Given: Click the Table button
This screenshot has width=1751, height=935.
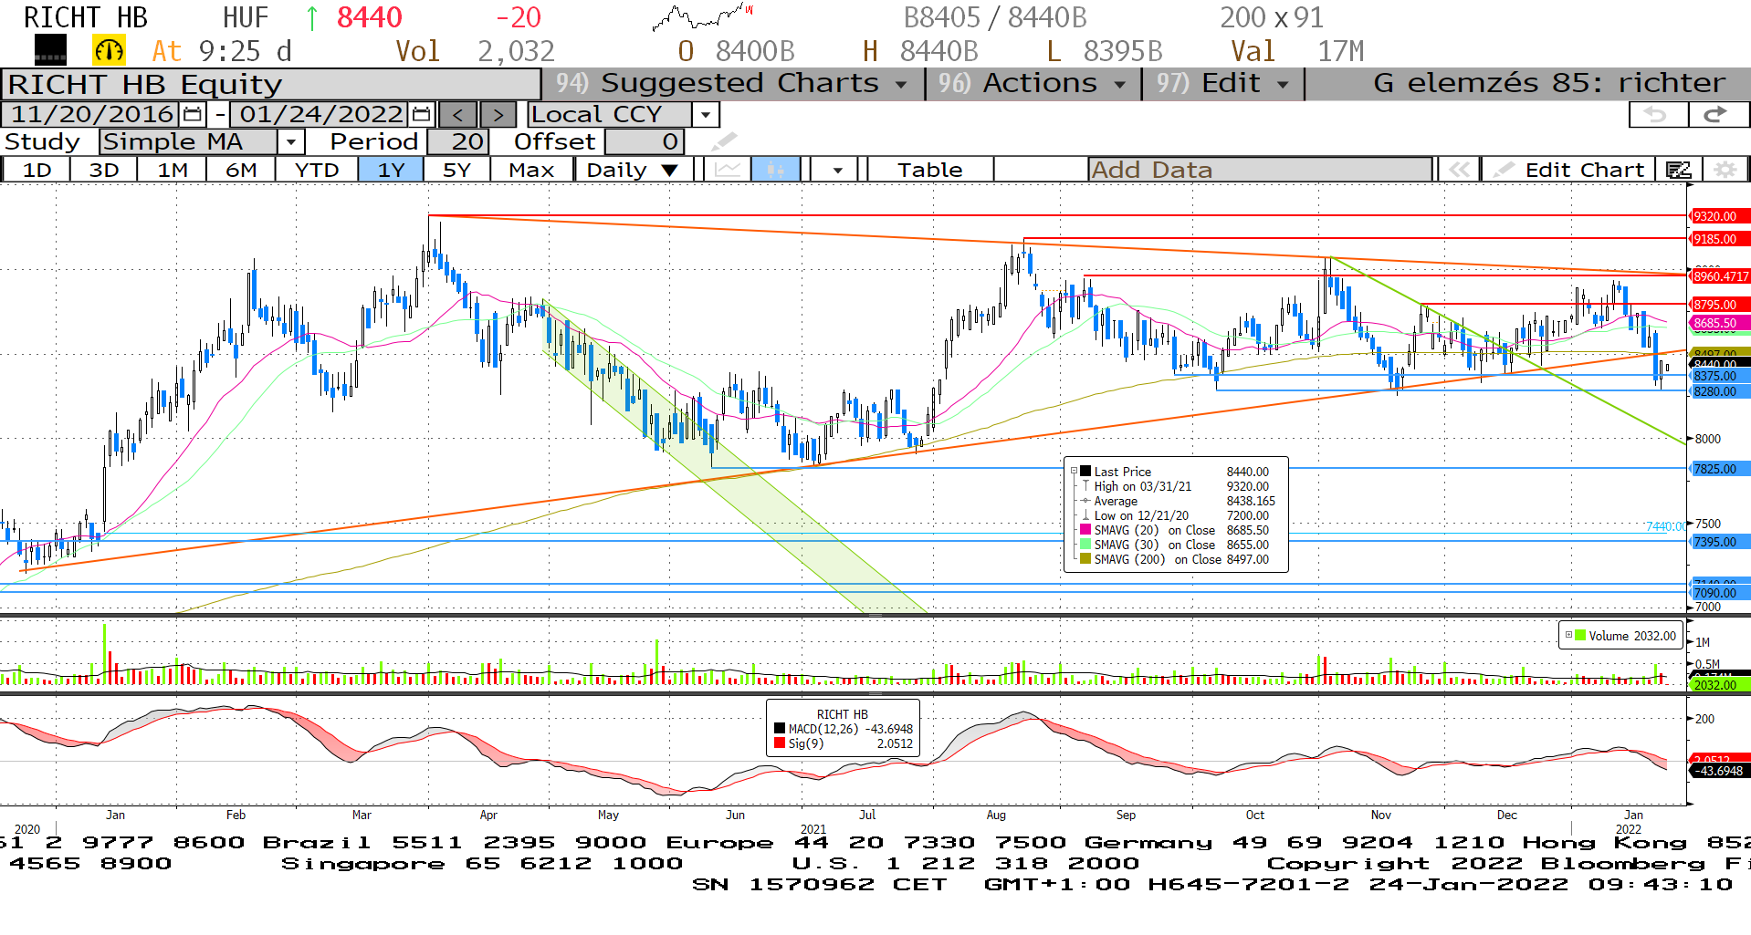Looking at the screenshot, I should pyautogui.click(x=929, y=170).
